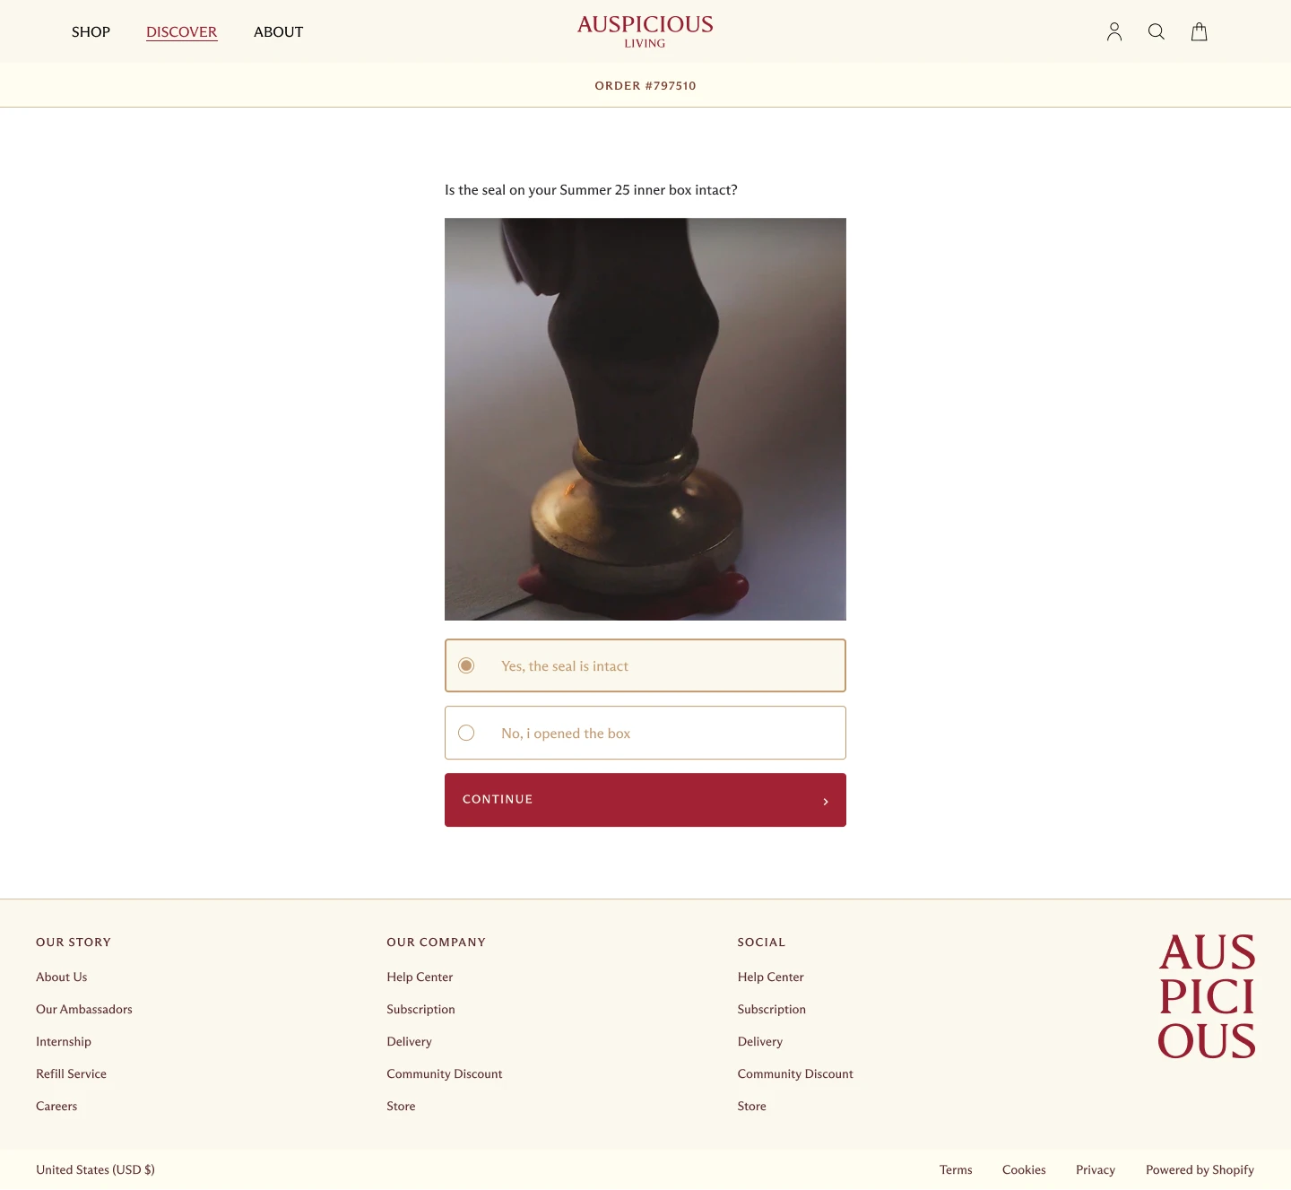Click the search magnifier icon
This screenshot has width=1291, height=1190.
(1157, 32)
